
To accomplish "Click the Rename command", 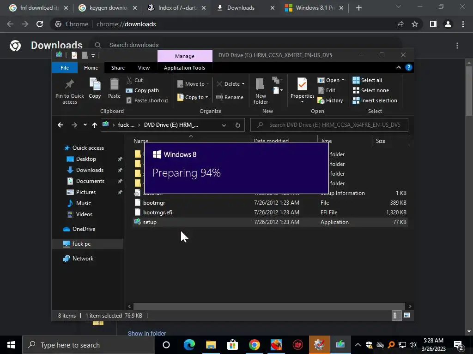I will (x=230, y=97).
